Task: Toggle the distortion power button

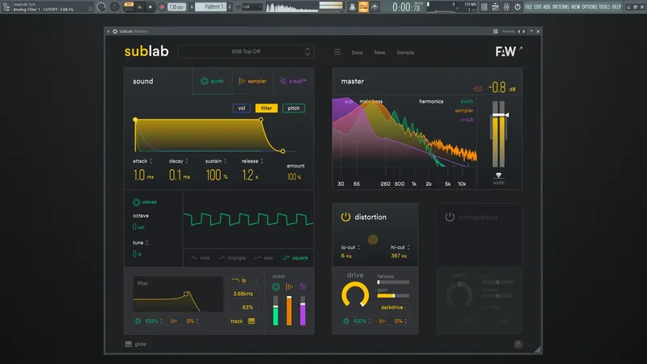Action: (x=345, y=217)
